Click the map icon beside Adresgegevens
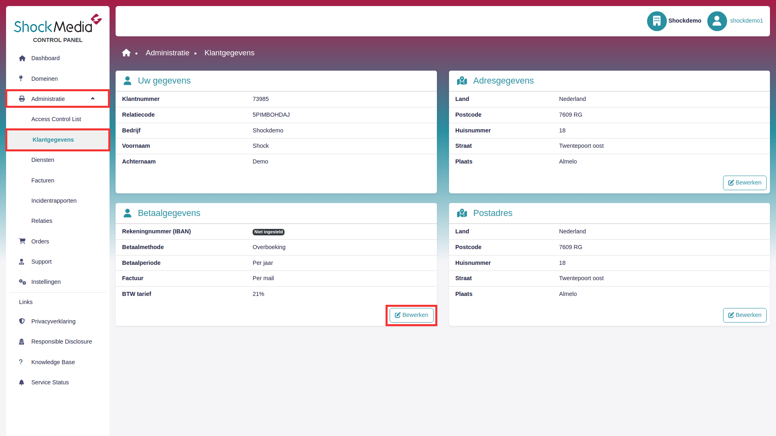 coord(462,81)
